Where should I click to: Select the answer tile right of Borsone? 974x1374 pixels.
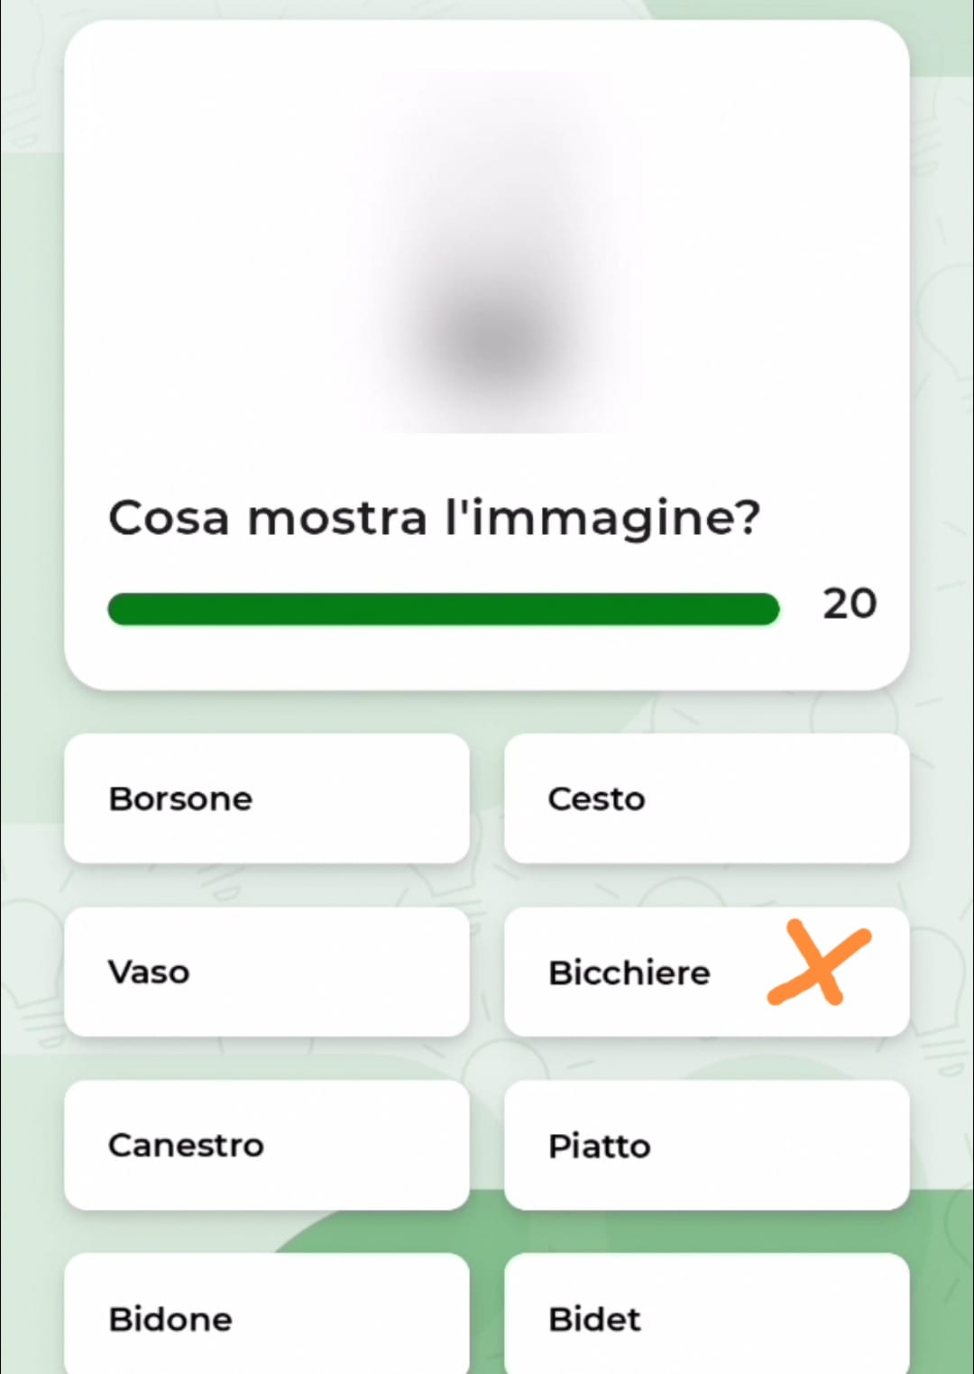[x=706, y=798]
